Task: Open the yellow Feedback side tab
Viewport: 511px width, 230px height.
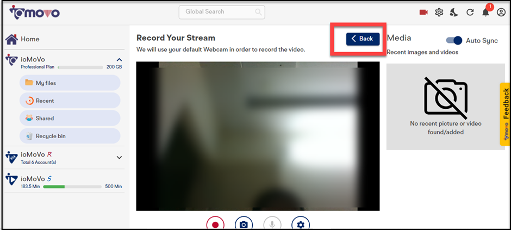Action: coord(505,114)
